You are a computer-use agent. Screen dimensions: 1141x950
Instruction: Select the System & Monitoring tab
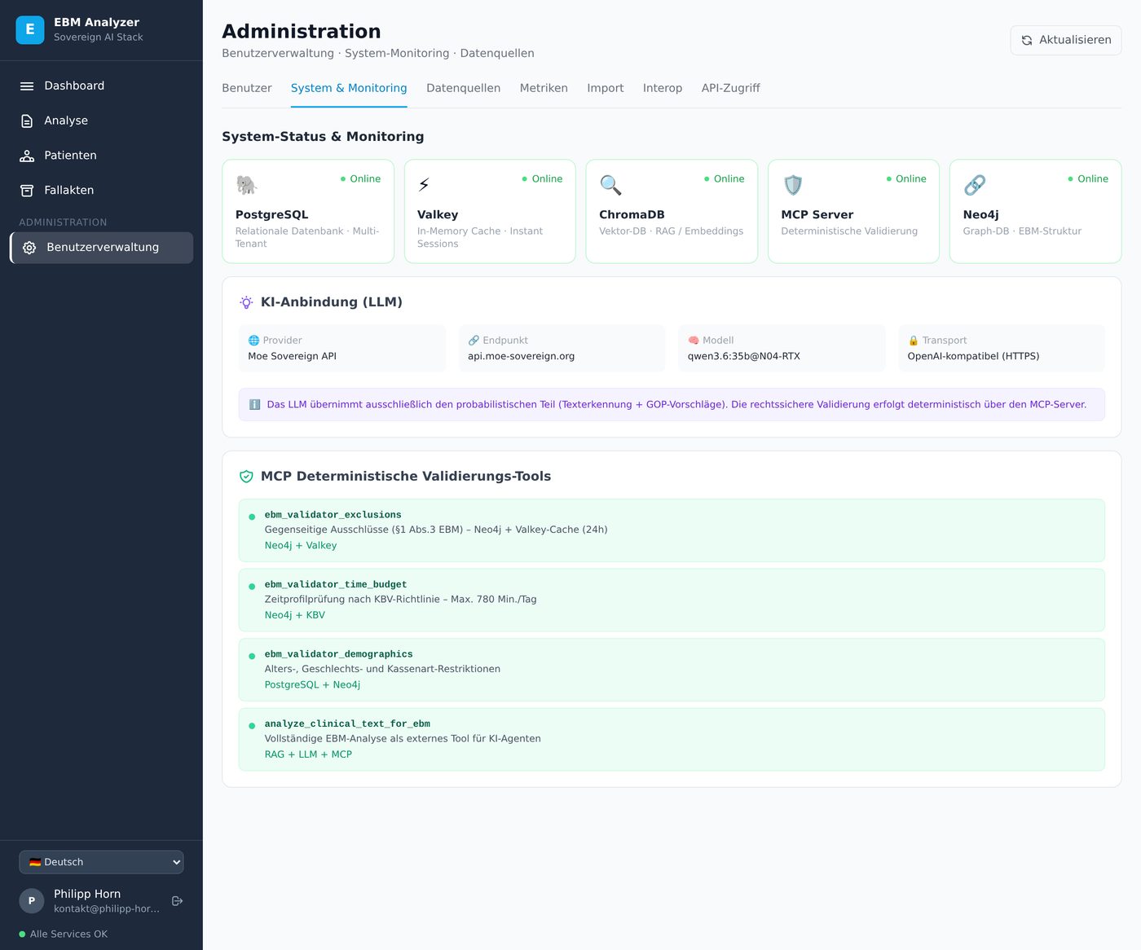point(349,88)
